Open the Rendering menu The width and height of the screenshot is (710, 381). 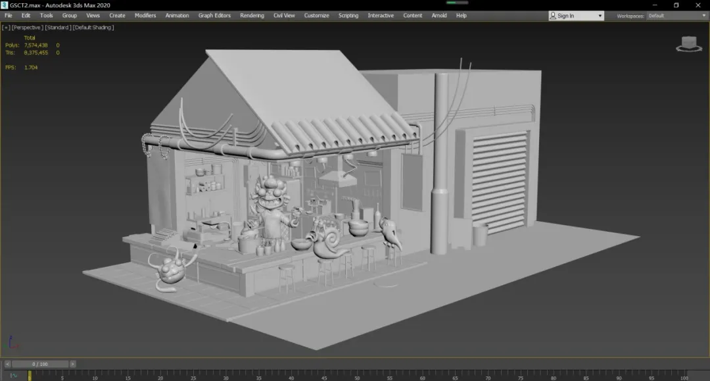point(252,16)
